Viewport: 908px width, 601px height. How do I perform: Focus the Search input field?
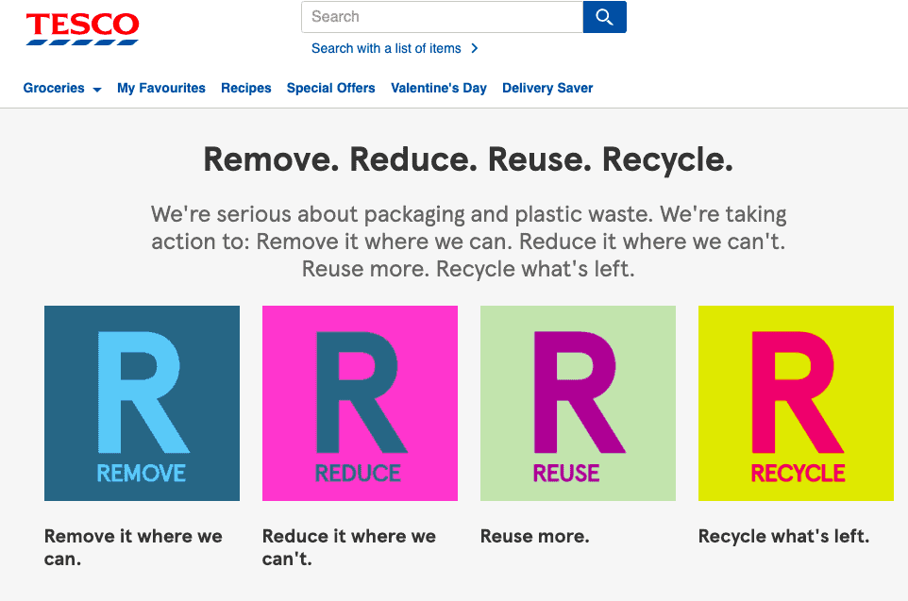coord(442,17)
